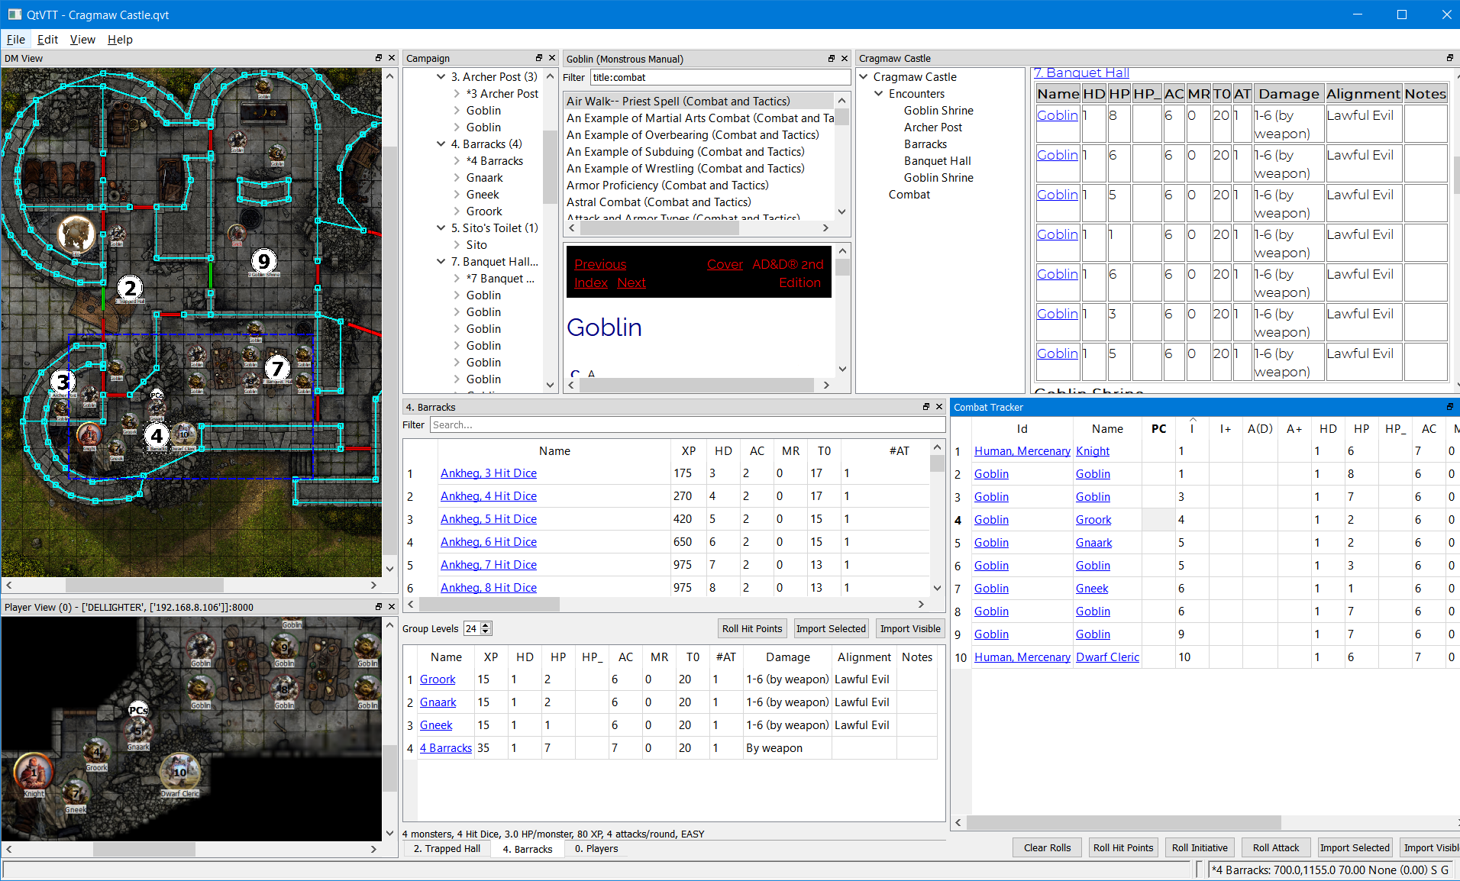Close the Campaign dock panel
The image size is (1460, 881).
point(551,58)
